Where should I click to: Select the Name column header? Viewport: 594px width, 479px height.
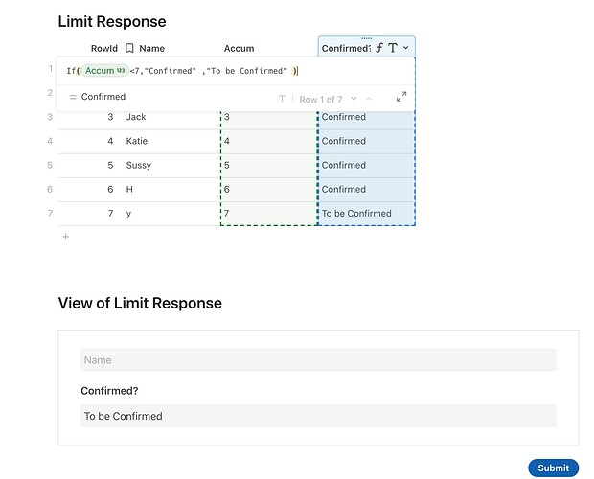pos(151,48)
